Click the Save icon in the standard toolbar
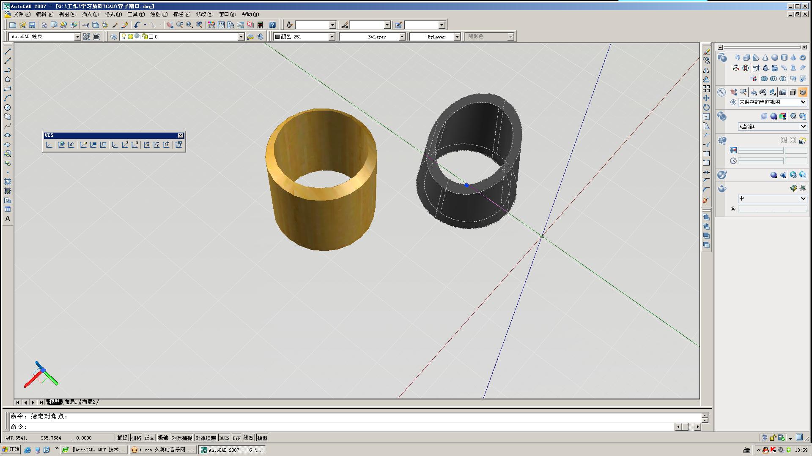This screenshot has width=812, height=456. (x=32, y=25)
